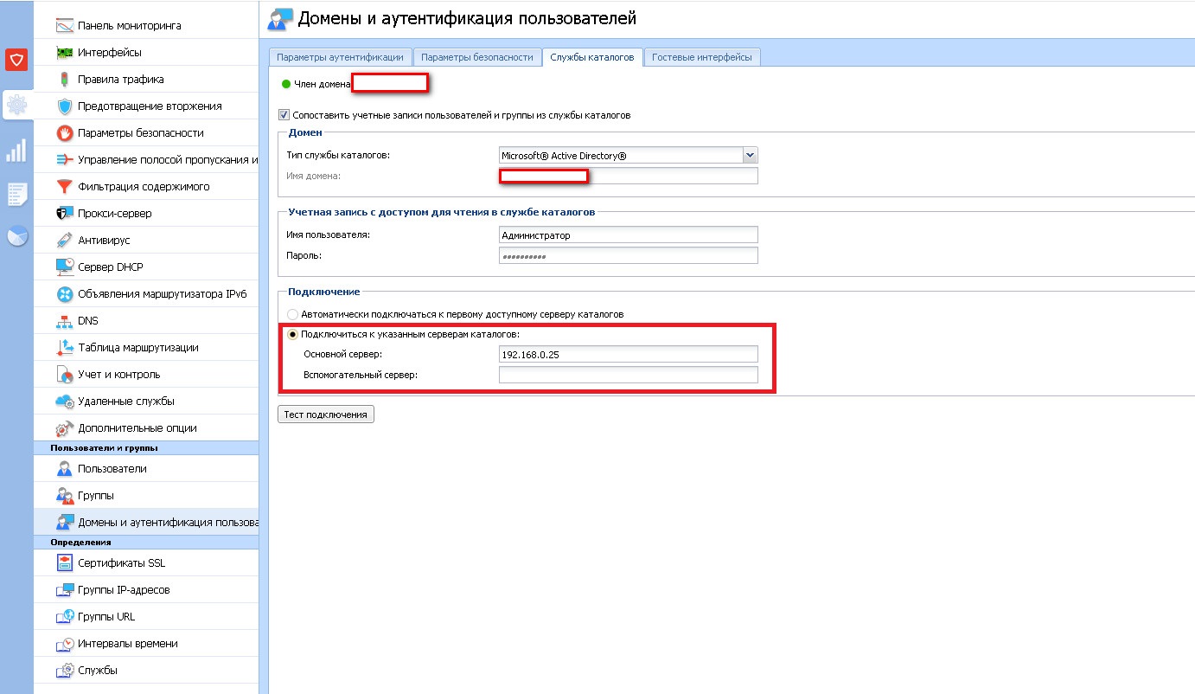Switch to Параметры аутентификации tab
This screenshot has width=1195, height=694.
(340, 57)
